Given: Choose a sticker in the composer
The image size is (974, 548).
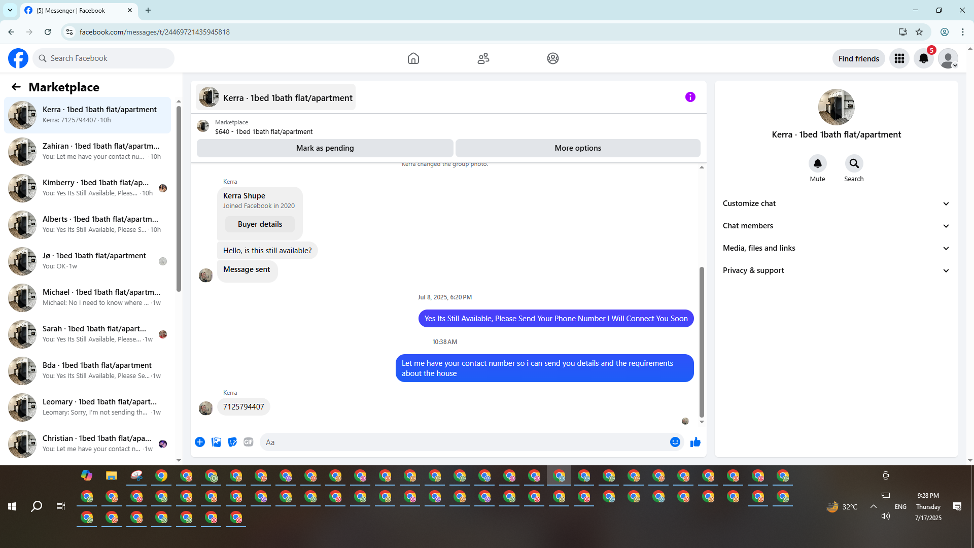Looking at the screenshot, I should (x=232, y=442).
